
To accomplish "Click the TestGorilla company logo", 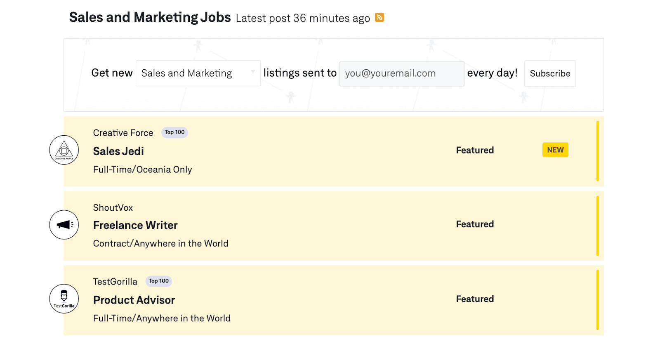I will pos(64,299).
